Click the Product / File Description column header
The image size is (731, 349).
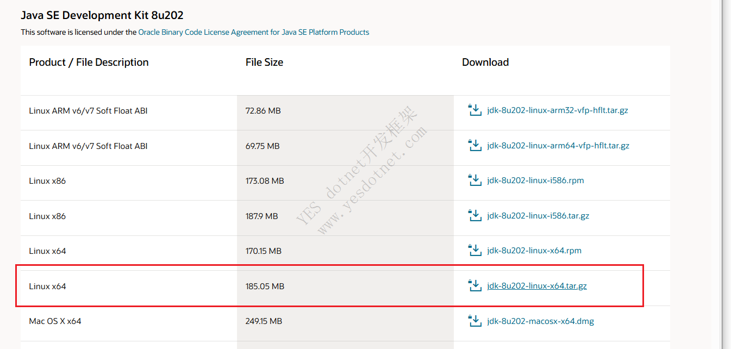point(89,63)
